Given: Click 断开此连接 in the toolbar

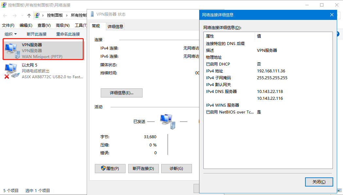Looking at the screenshot, I should tap(37, 34).
